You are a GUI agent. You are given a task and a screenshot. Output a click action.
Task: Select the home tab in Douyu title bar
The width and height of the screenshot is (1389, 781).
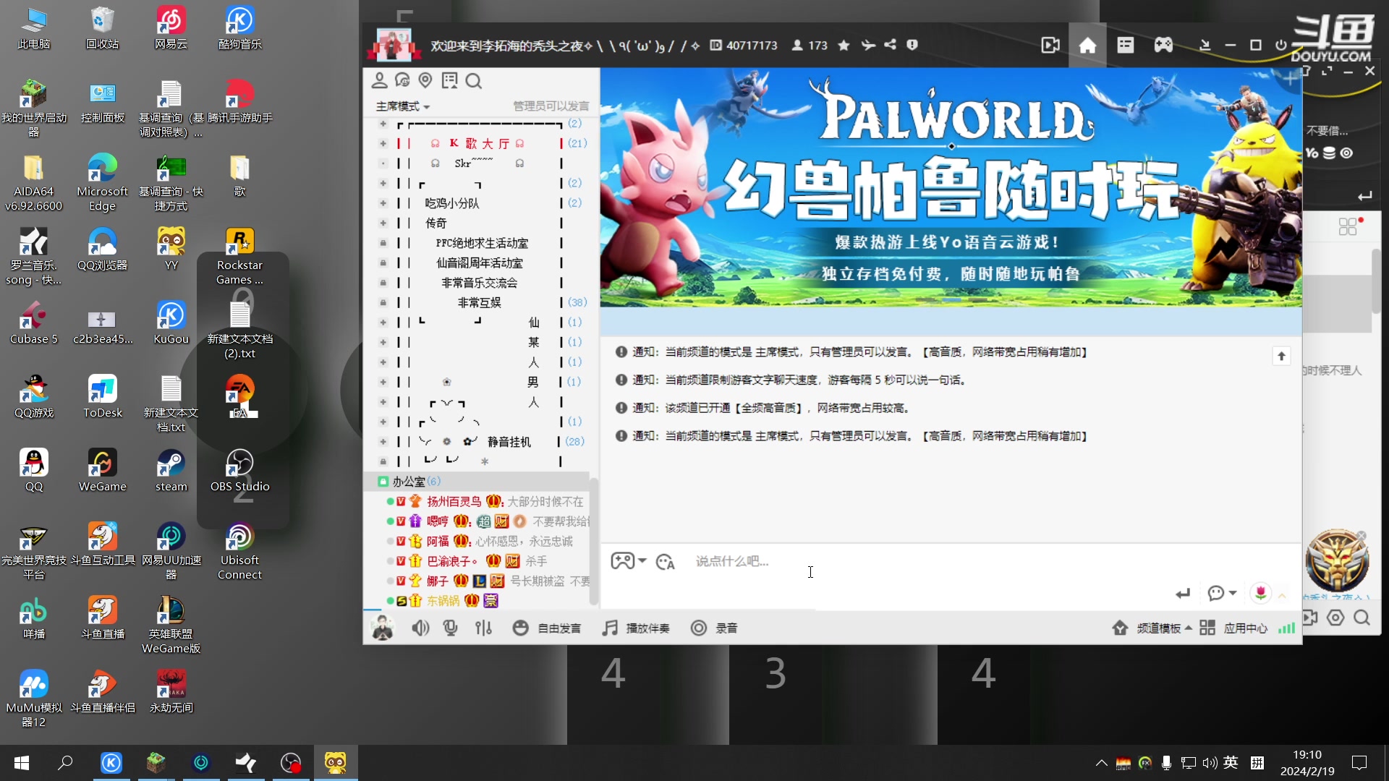pyautogui.click(x=1087, y=45)
